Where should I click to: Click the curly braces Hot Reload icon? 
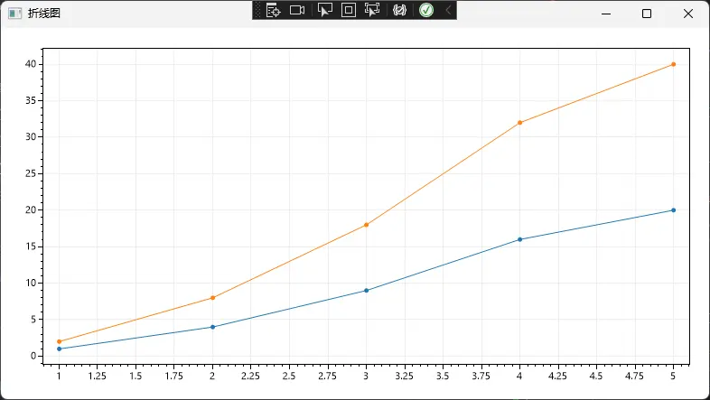tap(399, 10)
